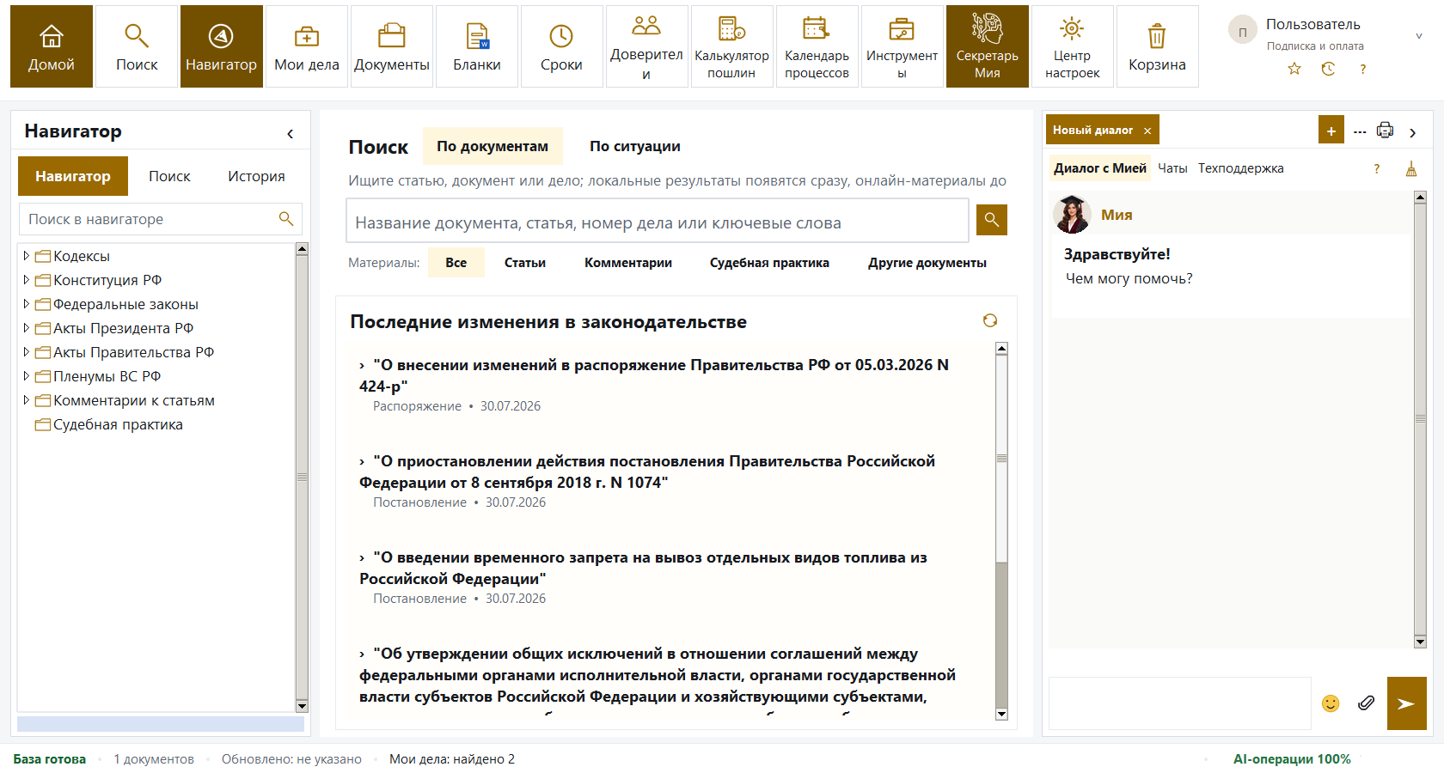Screen dimensions: 1444x773
Task: Click the yellow search button in main search
Action: pos(992,220)
